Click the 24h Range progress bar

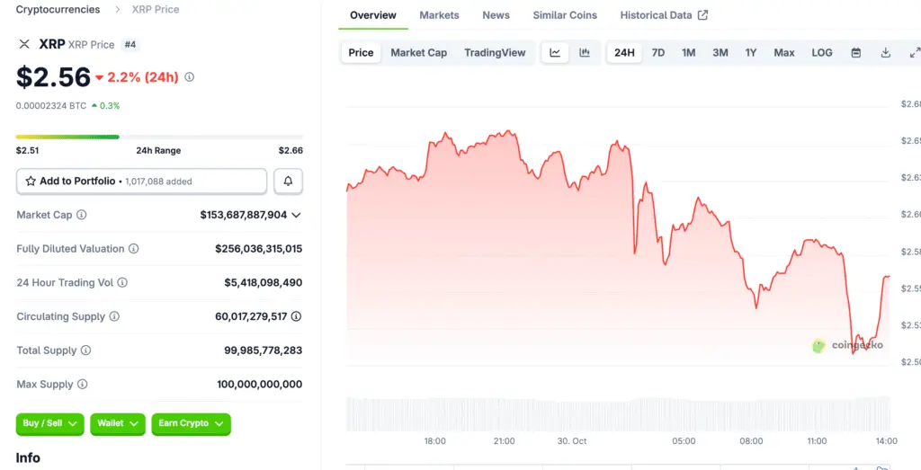coord(158,137)
